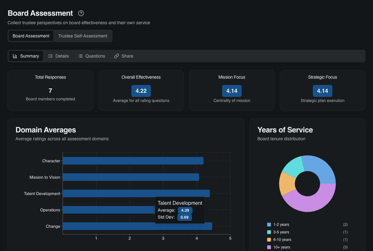Open the Summary tab
This screenshot has width=373, height=251.
[x=26, y=56]
